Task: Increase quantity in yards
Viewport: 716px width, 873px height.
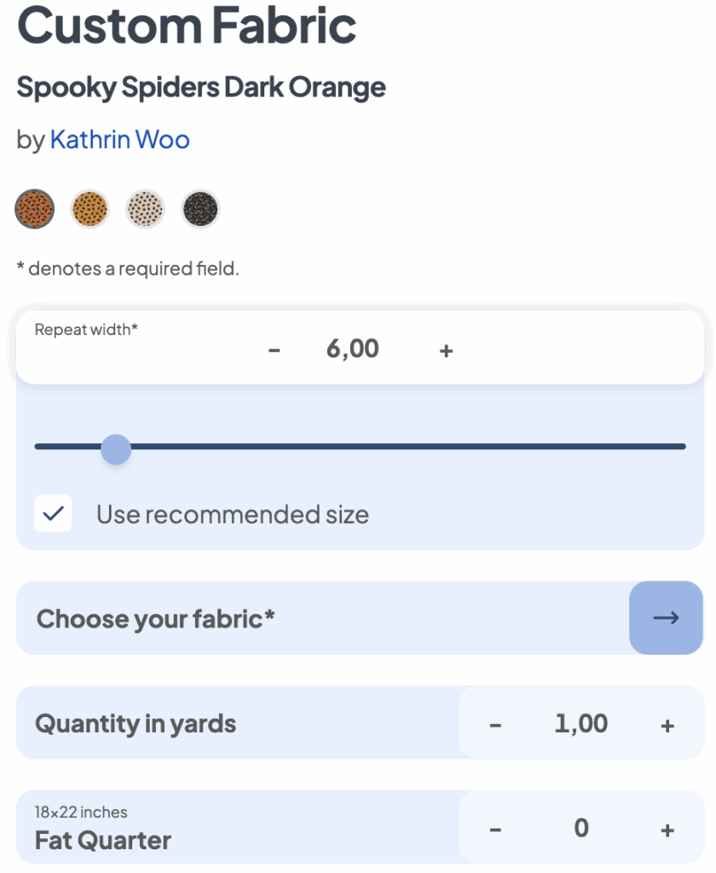Action: (667, 726)
